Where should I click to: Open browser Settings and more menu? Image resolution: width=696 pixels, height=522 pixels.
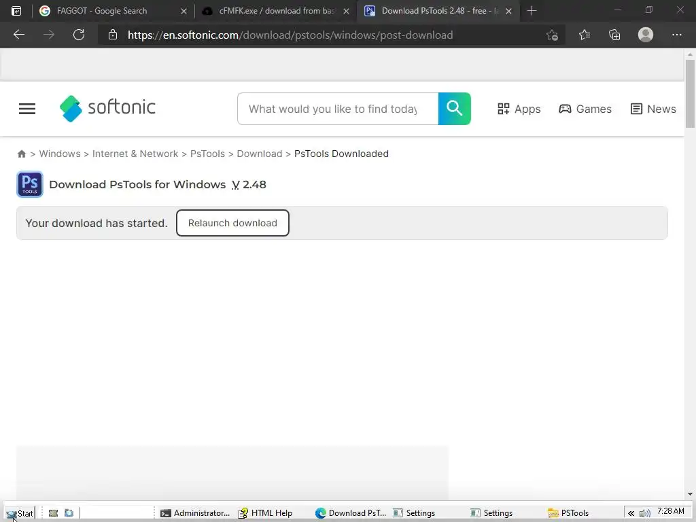676,35
